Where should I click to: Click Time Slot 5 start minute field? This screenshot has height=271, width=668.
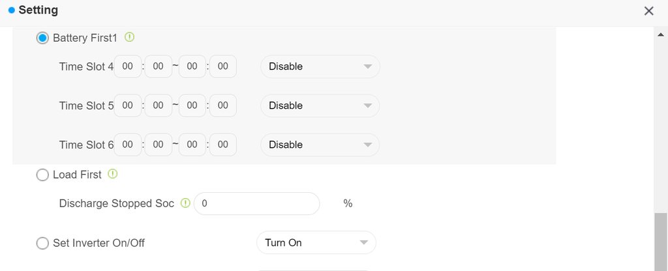[159, 106]
